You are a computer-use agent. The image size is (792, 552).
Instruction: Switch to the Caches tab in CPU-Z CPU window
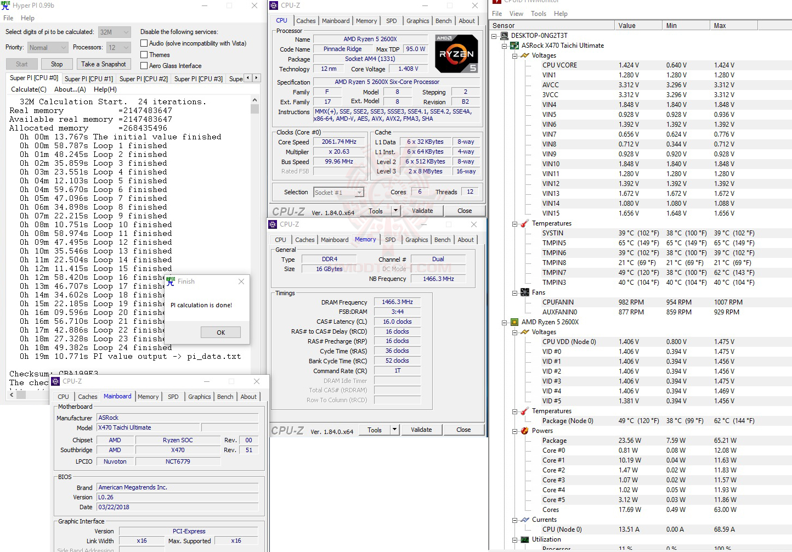pos(306,21)
